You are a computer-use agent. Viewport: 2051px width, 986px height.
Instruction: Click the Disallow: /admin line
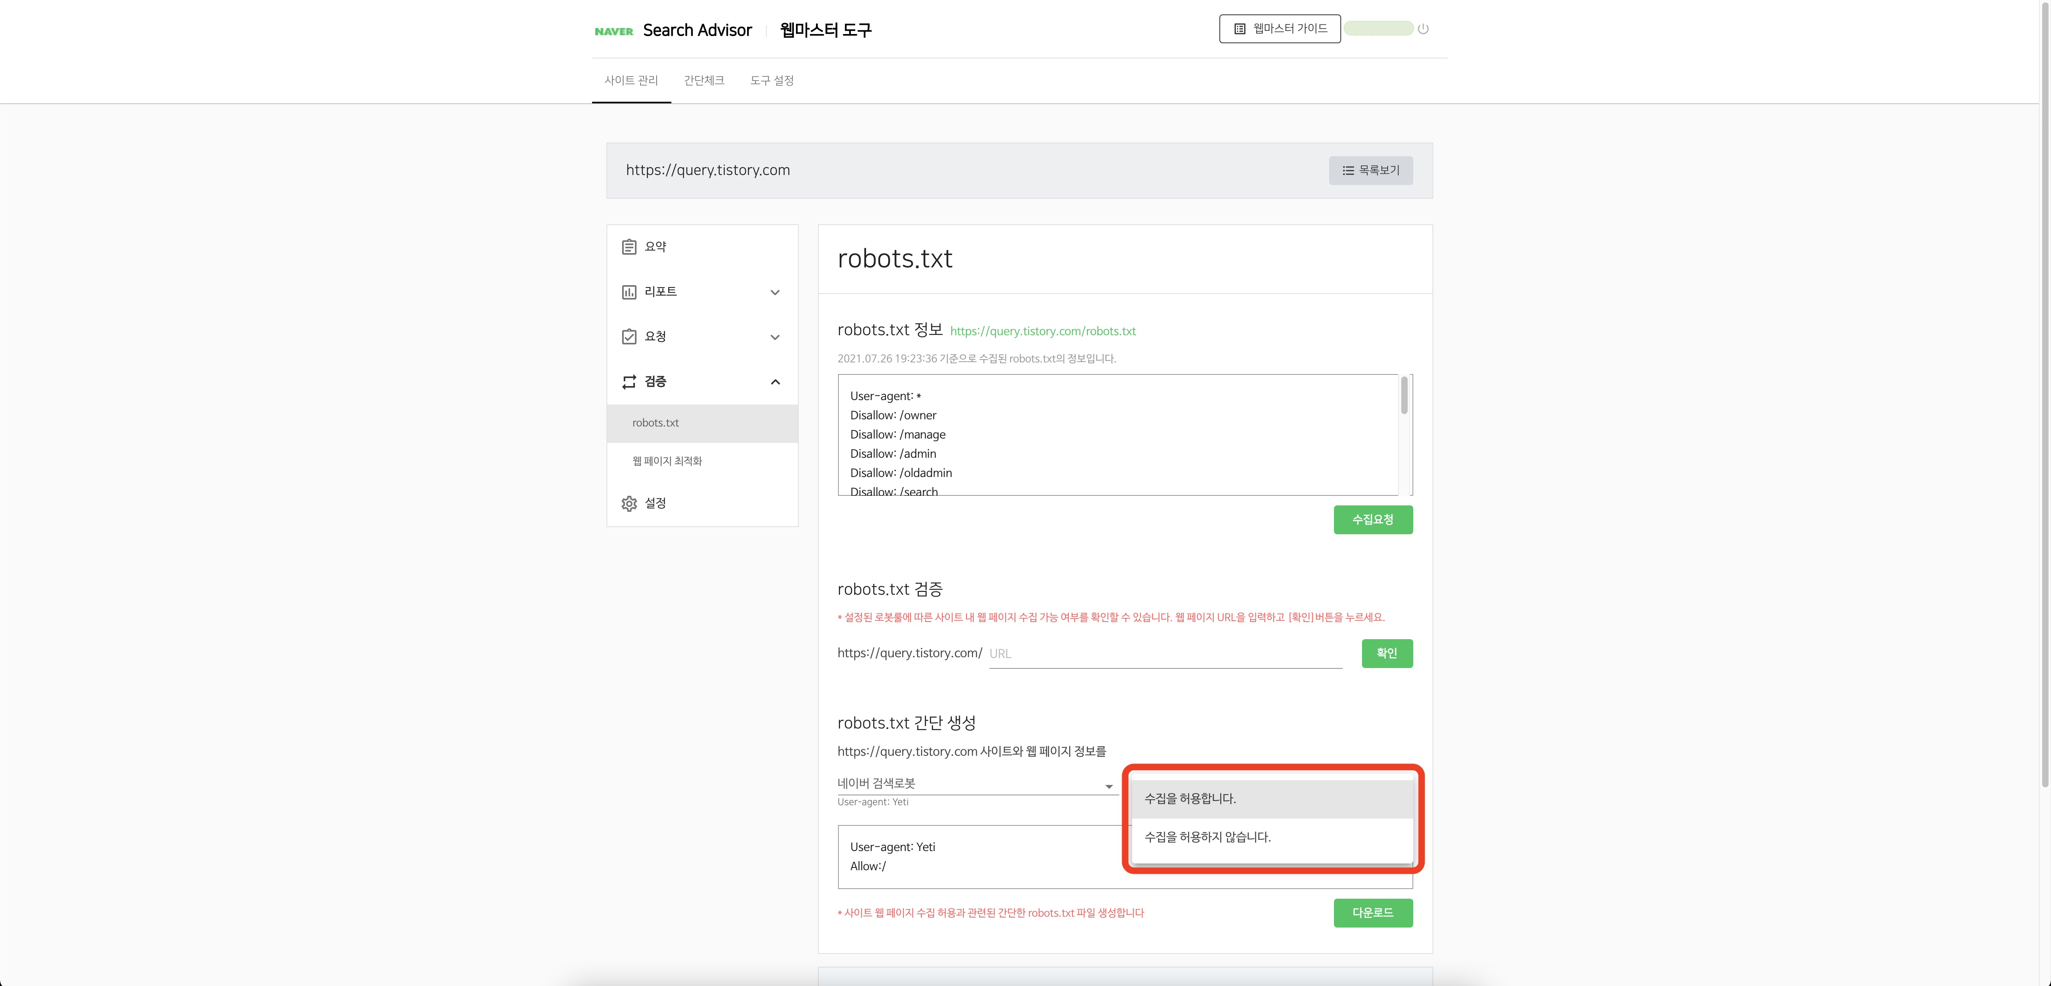[893, 454]
